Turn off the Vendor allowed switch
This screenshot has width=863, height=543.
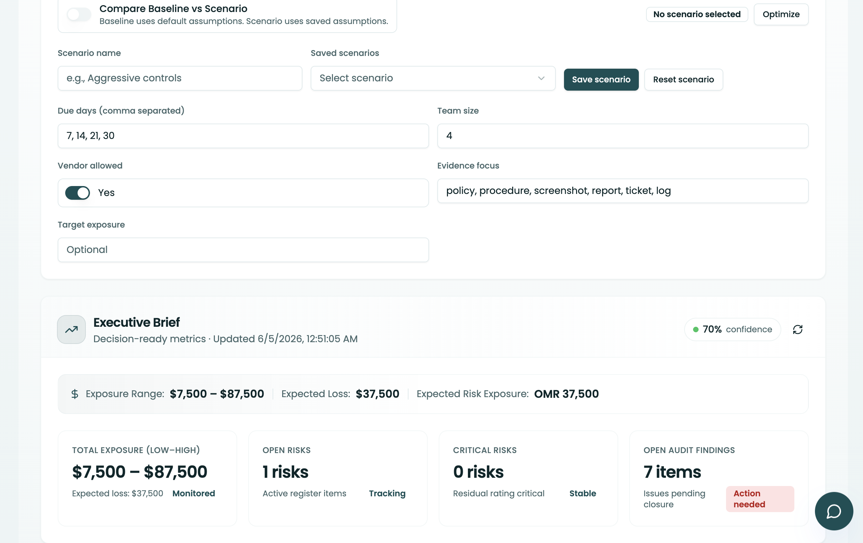click(x=78, y=193)
